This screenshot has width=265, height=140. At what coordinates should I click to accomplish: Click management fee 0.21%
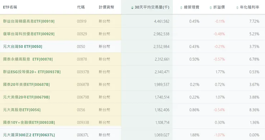click(194, 84)
